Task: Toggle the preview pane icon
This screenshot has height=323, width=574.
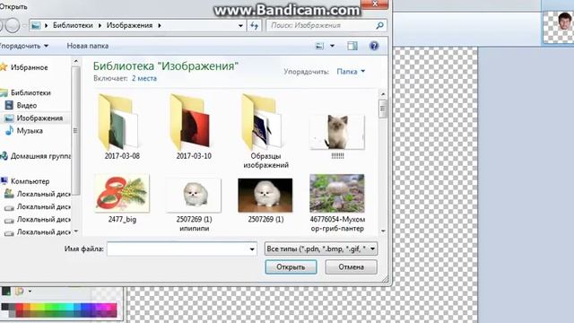Action: pos(352,46)
